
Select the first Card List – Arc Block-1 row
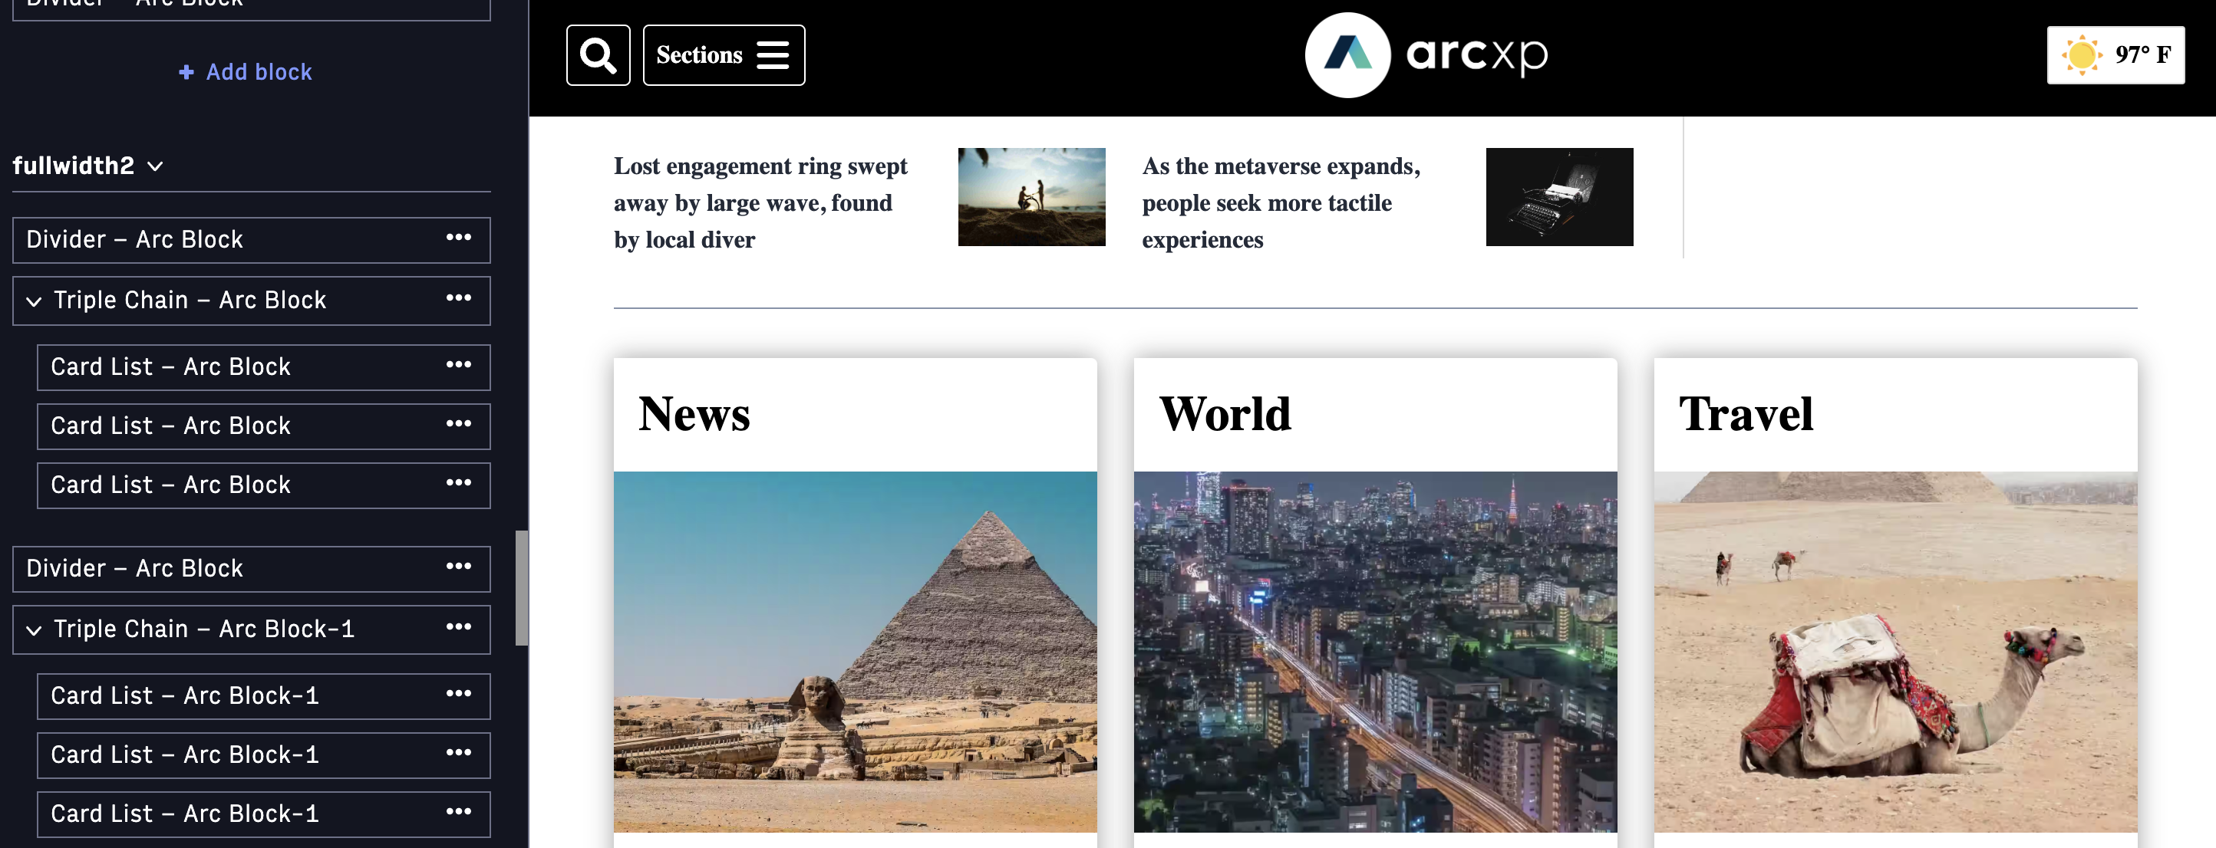click(263, 696)
